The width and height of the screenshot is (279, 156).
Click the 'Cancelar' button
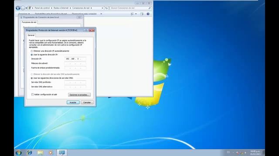87,102
